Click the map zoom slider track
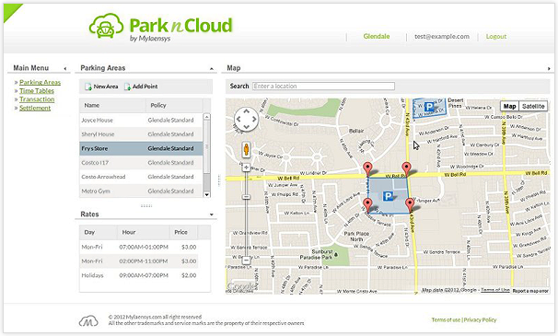This screenshot has width=558, height=336. [246, 214]
